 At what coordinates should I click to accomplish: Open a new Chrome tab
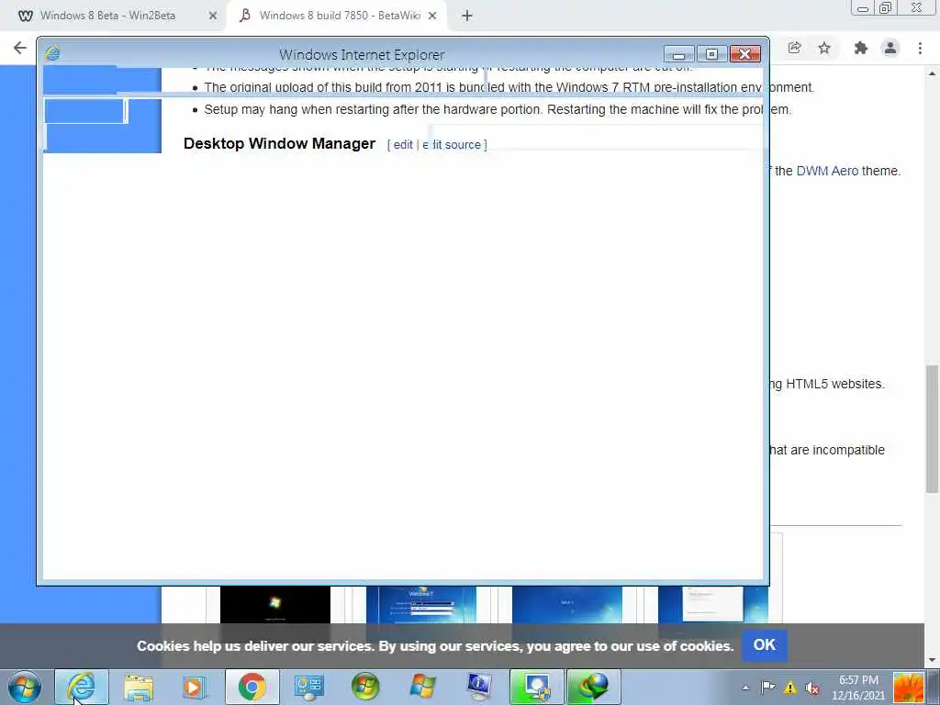tap(467, 16)
